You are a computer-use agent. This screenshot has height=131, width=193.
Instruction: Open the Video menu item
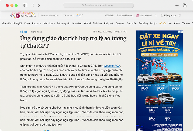click(x=27, y=23)
